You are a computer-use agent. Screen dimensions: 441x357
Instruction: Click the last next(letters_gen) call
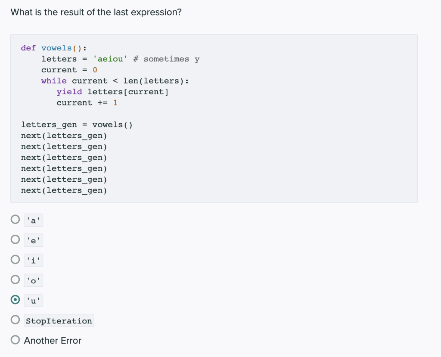pyautogui.click(x=64, y=190)
